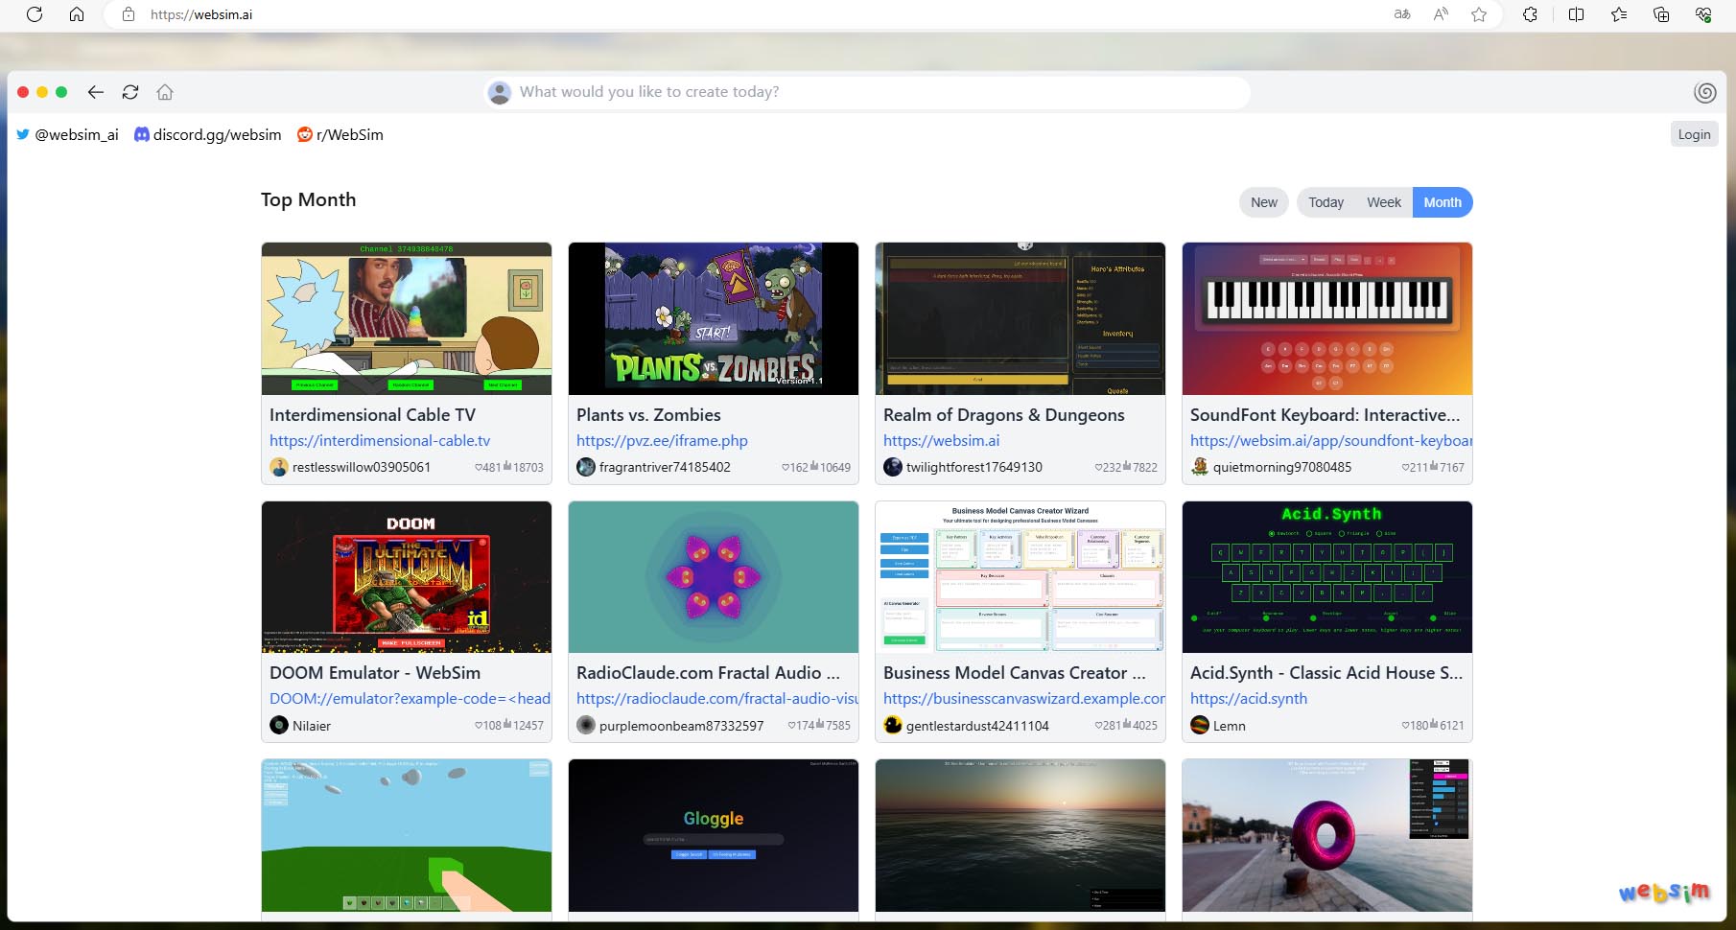
Task: Open the blocky green terrain game thumbnail
Action: coord(407,835)
